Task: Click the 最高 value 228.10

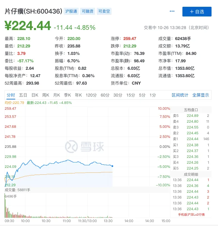Action: click(24, 39)
